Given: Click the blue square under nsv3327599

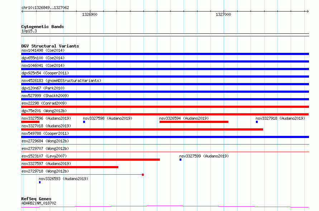Looking at the screenshot, I should (180, 160).
